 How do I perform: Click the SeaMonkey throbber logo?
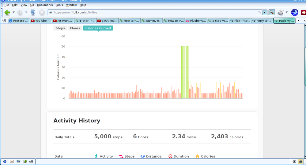pyautogui.click(x=294, y=12)
